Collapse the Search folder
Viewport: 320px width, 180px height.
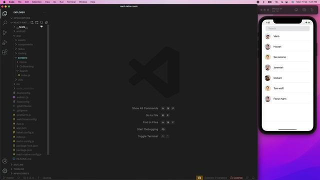pos(23,71)
